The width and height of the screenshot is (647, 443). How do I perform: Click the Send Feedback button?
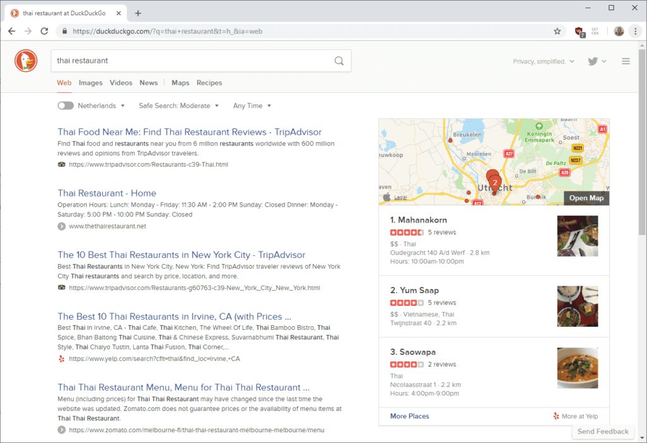pyautogui.click(x=603, y=432)
